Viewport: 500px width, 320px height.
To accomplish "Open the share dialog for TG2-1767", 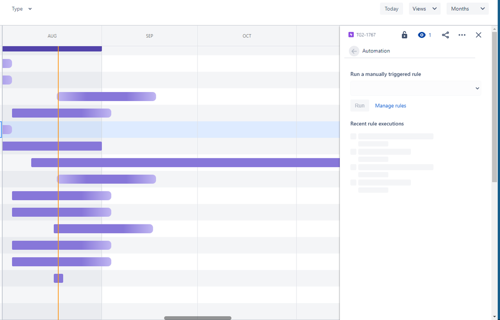I will pyautogui.click(x=445, y=34).
